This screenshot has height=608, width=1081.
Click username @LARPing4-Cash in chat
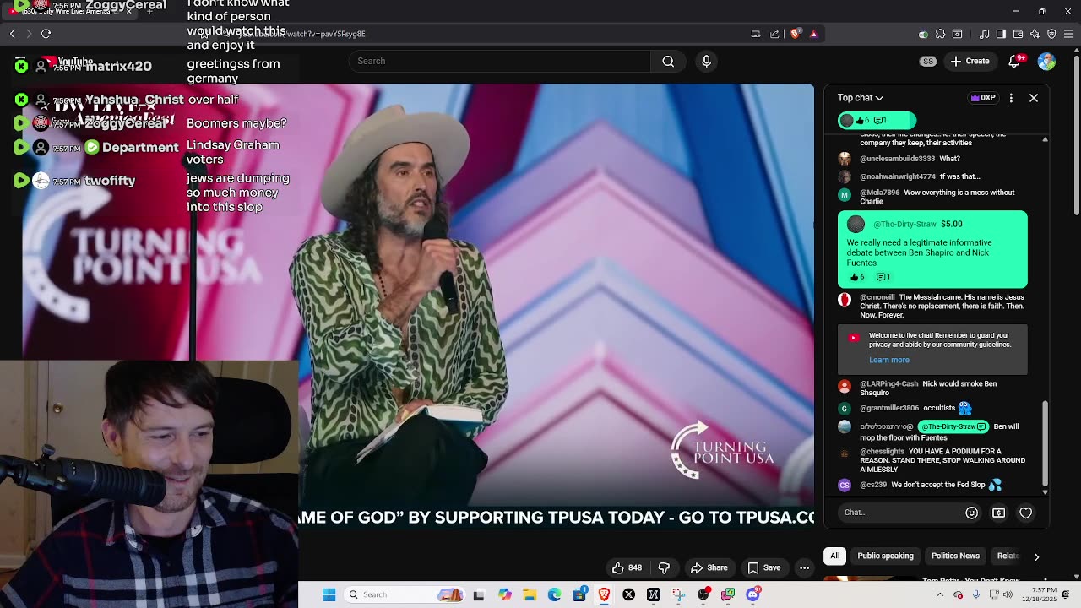pos(888,383)
